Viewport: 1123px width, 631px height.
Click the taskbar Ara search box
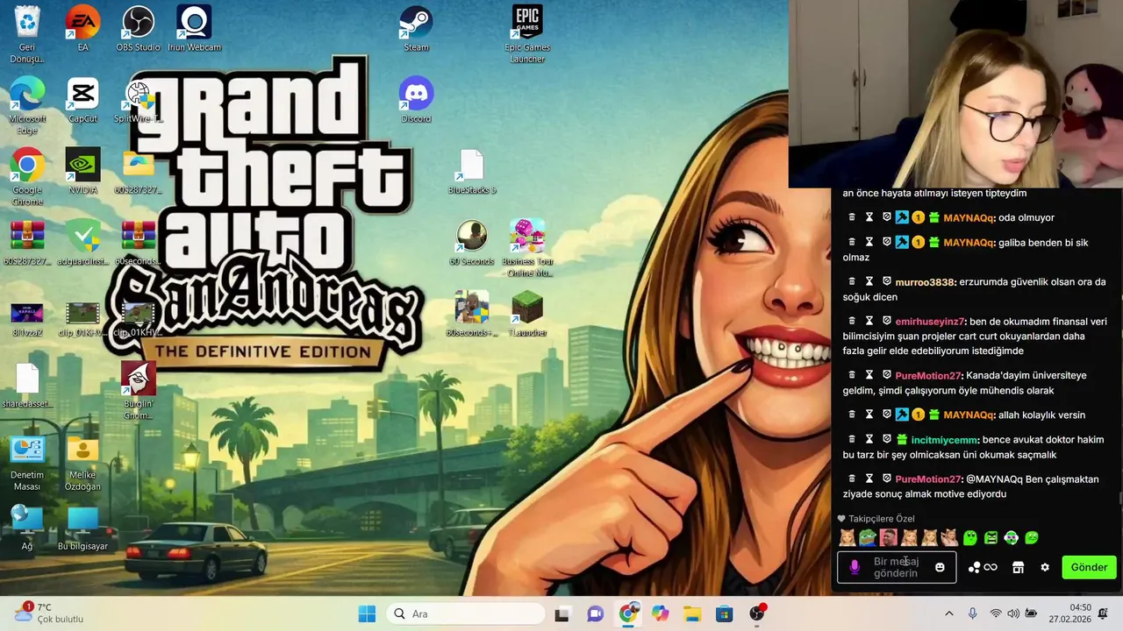464,614
